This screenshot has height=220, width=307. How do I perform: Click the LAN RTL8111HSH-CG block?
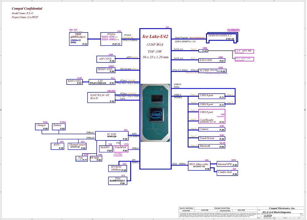pos(102,82)
